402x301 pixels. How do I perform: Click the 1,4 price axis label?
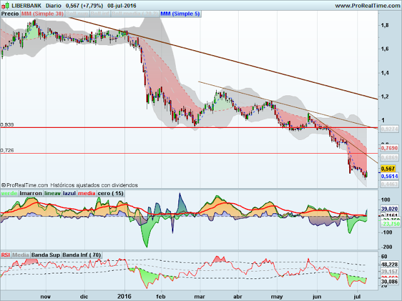coord(385,73)
